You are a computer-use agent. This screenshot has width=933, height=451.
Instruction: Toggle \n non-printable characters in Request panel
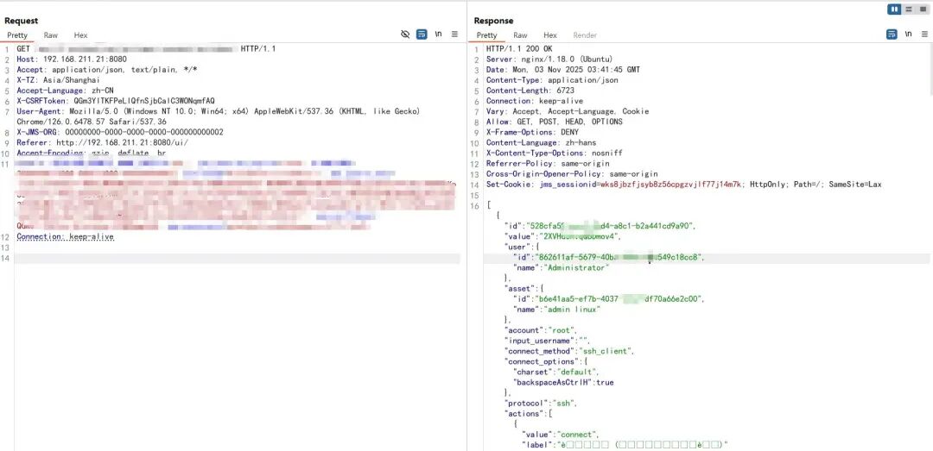[439, 34]
